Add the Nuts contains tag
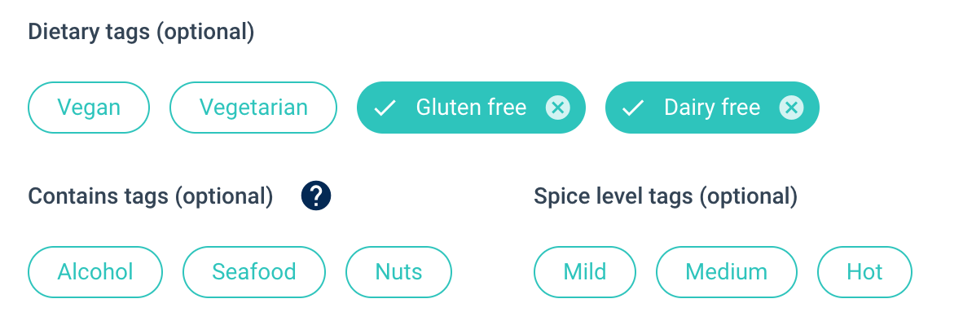 click(x=398, y=271)
